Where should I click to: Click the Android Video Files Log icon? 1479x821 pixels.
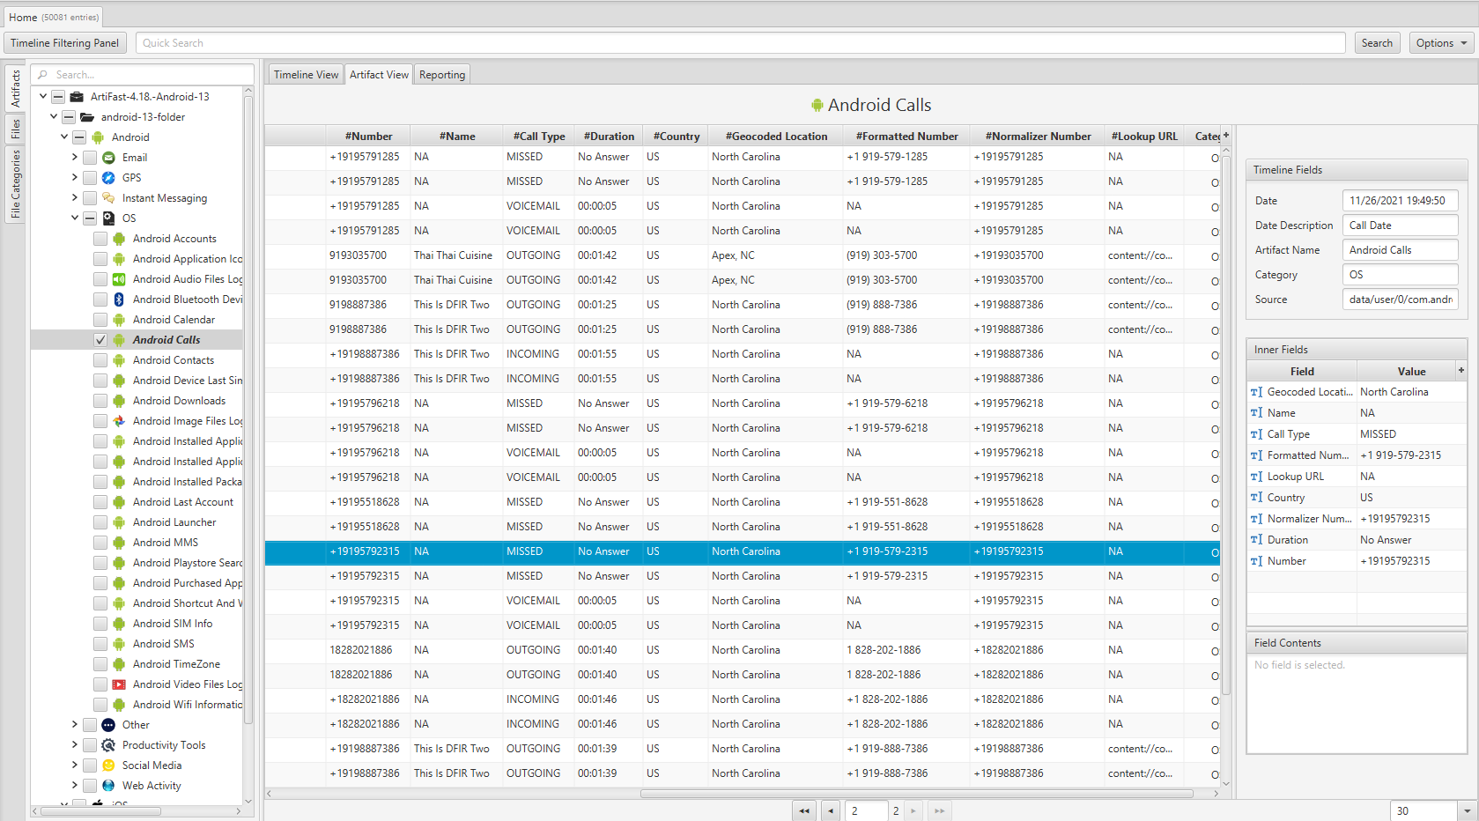(119, 684)
